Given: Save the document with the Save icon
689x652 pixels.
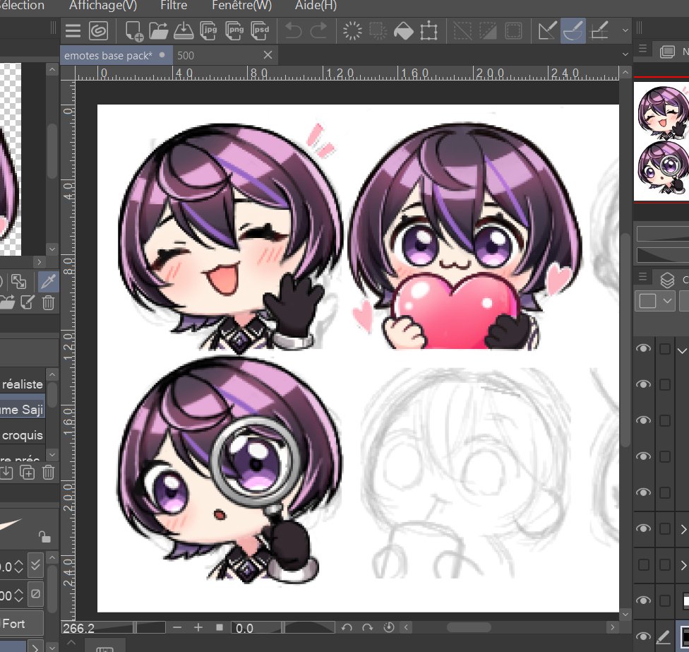Looking at the screenshot, I should tap(184, 31).
